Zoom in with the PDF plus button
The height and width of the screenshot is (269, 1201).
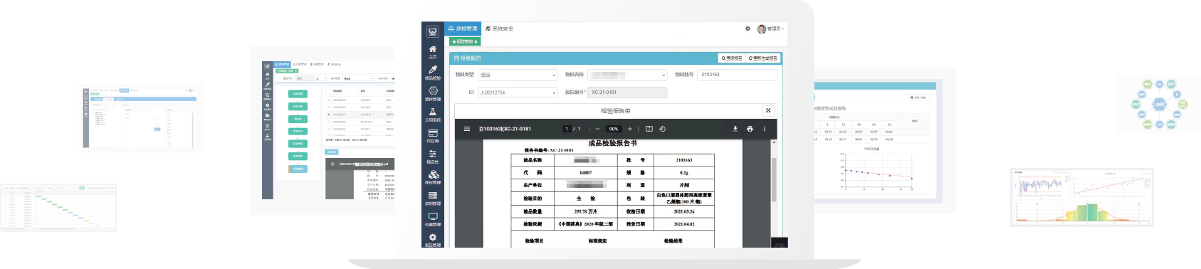(629, 129)
